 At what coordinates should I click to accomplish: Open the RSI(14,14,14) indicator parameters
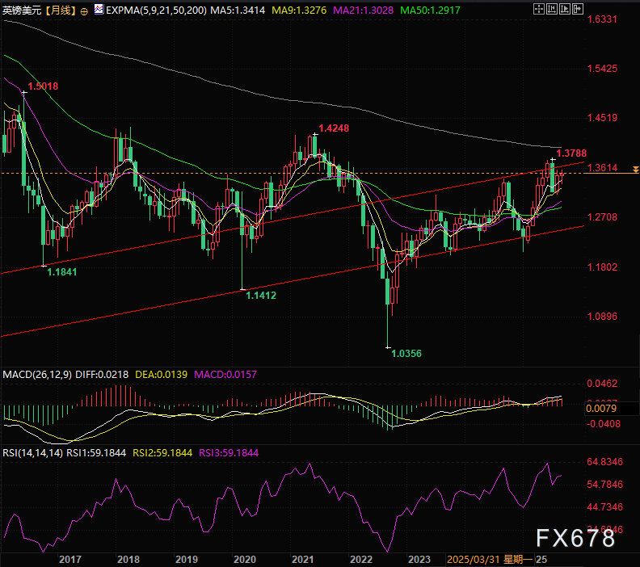tap(32, 453)
